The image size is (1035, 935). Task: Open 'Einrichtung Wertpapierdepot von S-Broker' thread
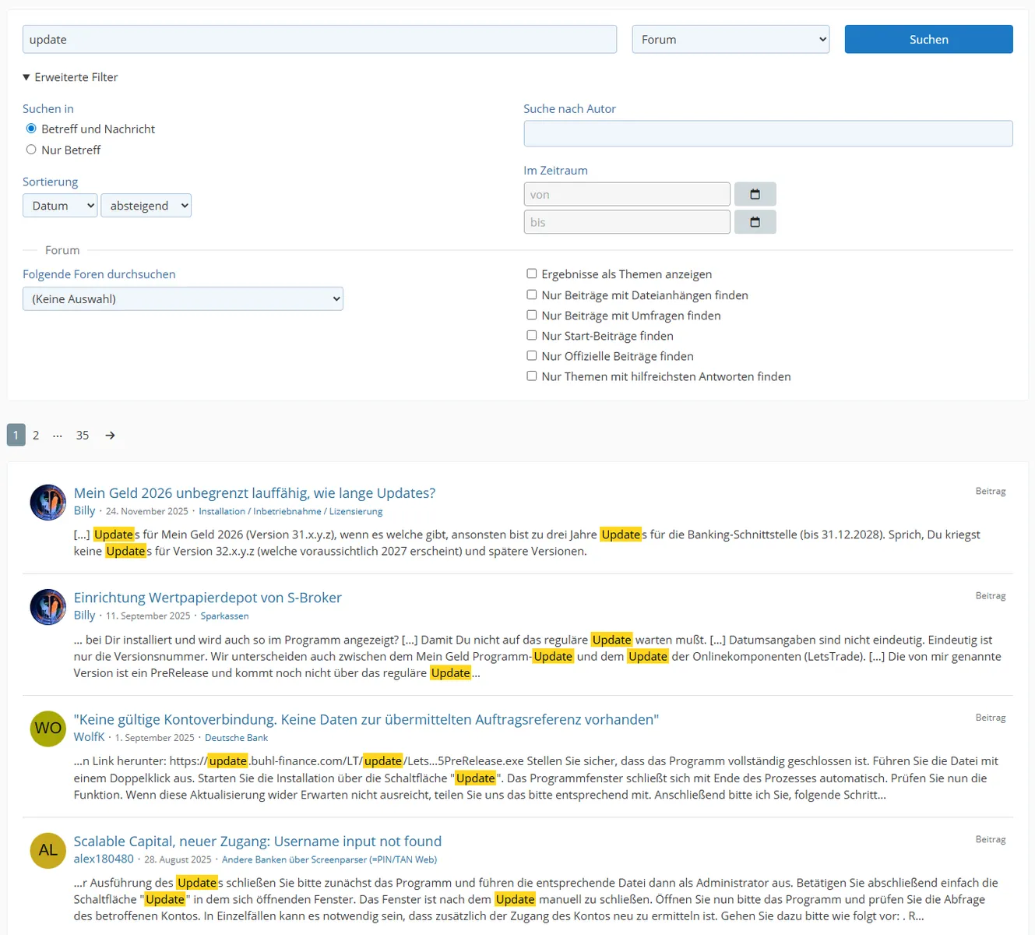click(207, 598)
